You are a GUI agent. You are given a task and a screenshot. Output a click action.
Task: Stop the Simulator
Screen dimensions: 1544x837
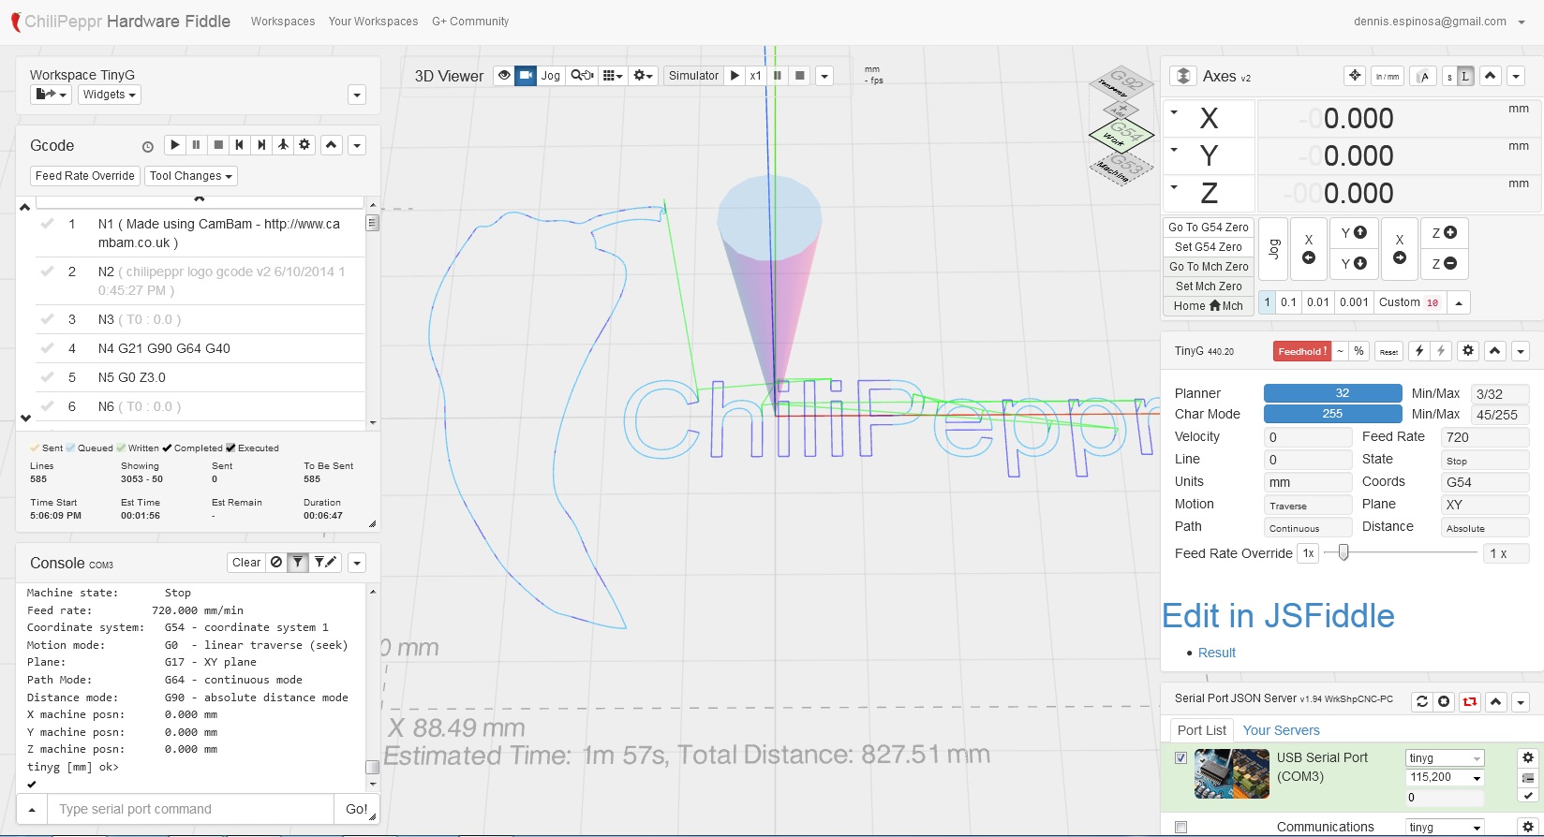coord(799,76)
